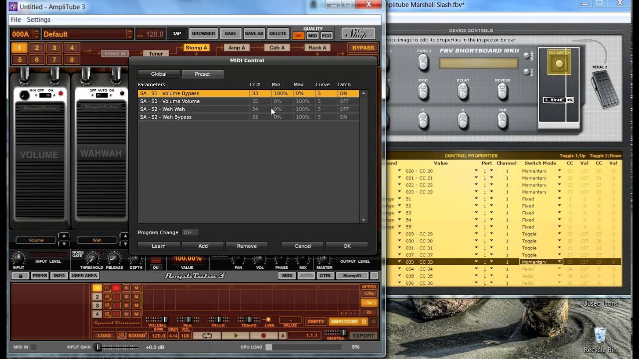Click the noise gate THRESHOLD knob
The width and height of the screenshot is (639, 359).
tap(92, 258)
